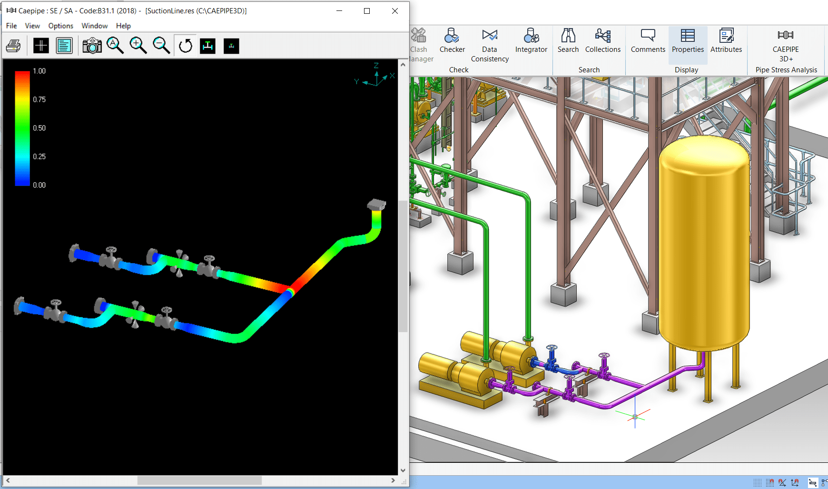Click the Print icon in Caepipe toolbar
Image resolution: width=828 pixels, height=489 pixels.
tap(13, 46)
